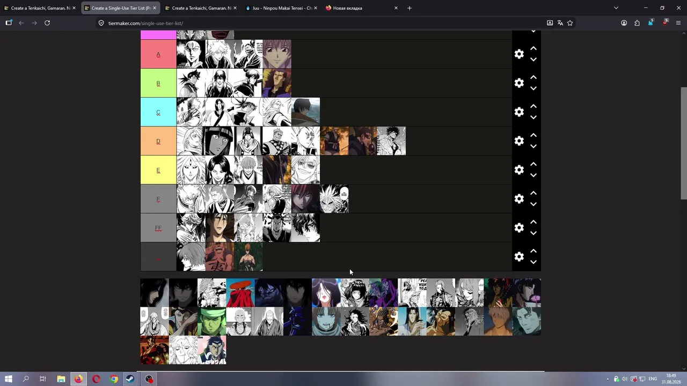This screenshot has width=687, height=386.
Task: Select the red-hat character image in the pool
Action: pyautogui.click(x=240, y=293)
